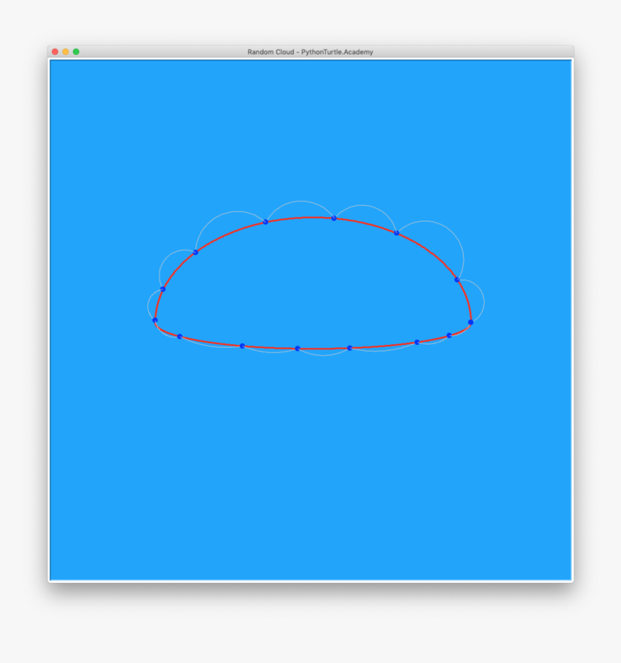621x663 pixels.
Task: Click the title Random Cloud - PythonTurtle.Academy
Action: [x=310, y=51]
